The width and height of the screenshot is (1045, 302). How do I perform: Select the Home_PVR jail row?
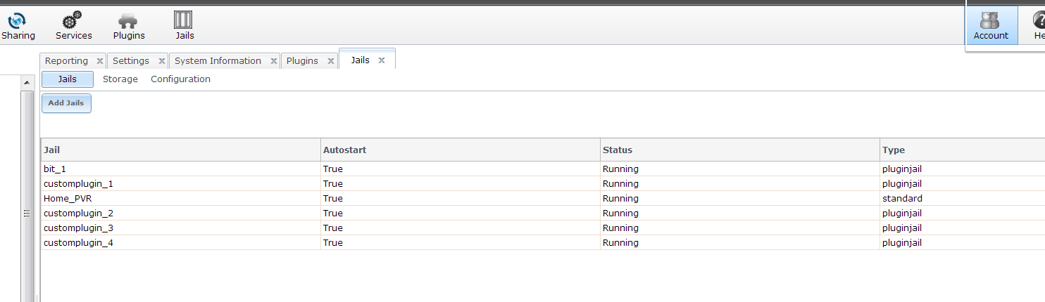68,199
